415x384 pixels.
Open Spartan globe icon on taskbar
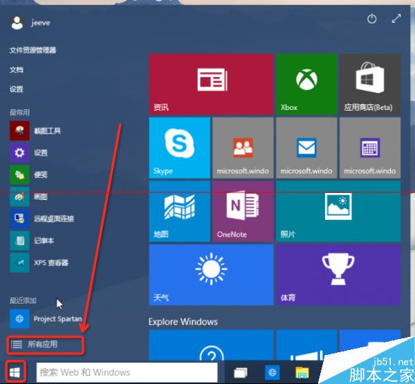tap(273, 372)
